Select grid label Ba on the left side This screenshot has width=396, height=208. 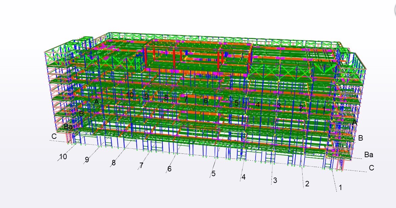68,127
